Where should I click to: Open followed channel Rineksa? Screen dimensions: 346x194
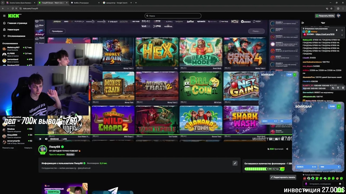point(17,130)
